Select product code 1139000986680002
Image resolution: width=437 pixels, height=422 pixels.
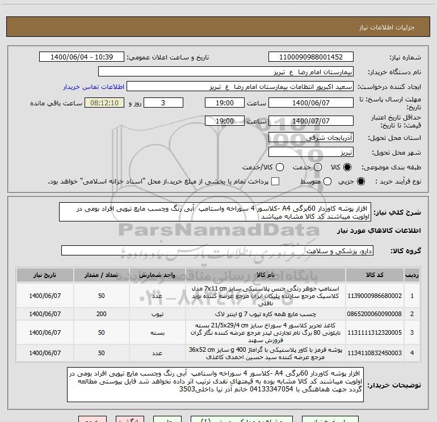(375, 296)
